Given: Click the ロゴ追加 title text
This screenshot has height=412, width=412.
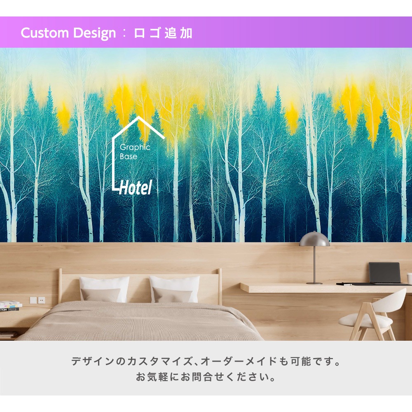Looking at the screenshot, I should tap(163, 33).
